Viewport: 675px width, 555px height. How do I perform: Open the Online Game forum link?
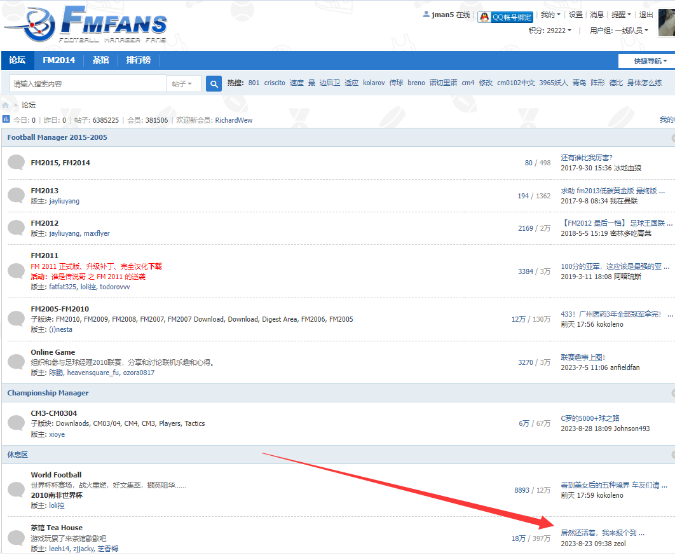pos(53,352)
